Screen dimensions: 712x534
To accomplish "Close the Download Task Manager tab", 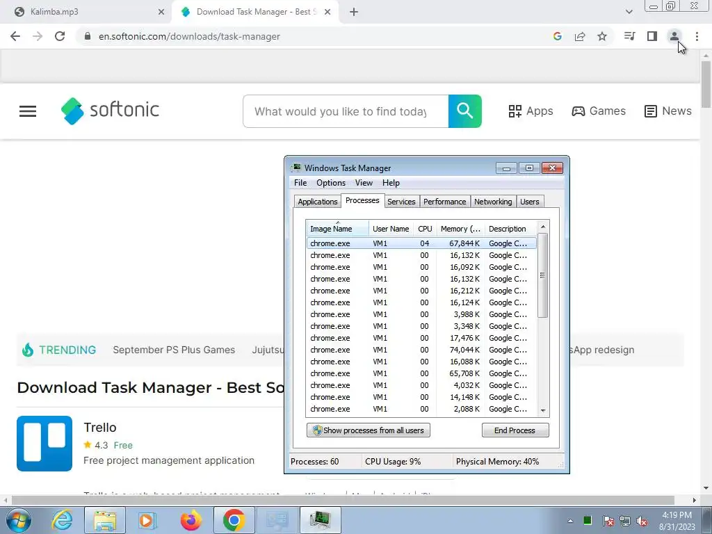I will [x=327, y=13].
